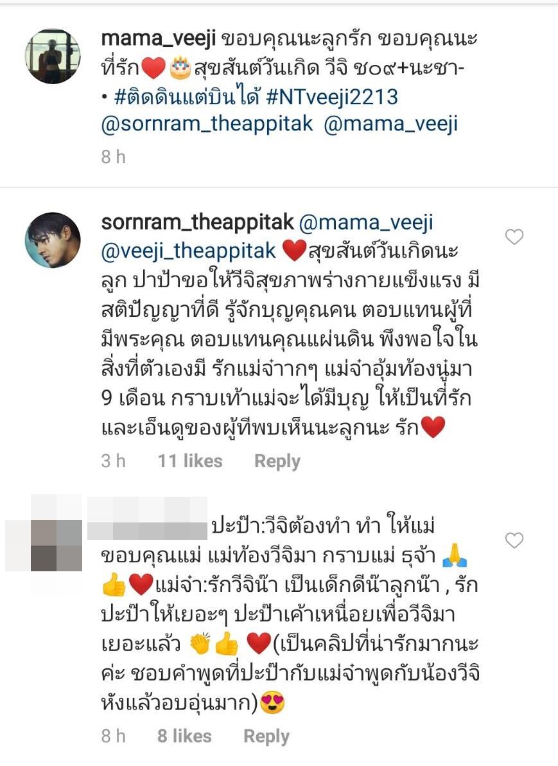Open @mama_veeji mention in sornram's comment
The width and height of the screenshot is (558, 766).
click(365, 223)
